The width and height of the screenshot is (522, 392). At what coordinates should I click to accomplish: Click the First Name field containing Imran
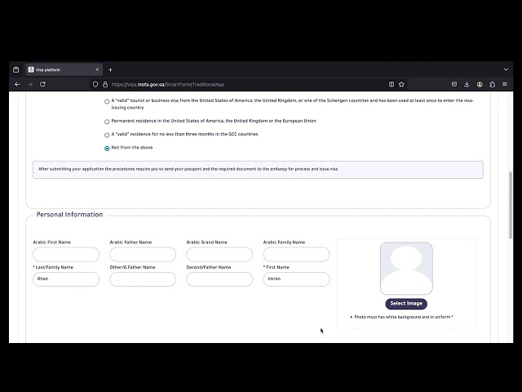click(x=296, y=279)
